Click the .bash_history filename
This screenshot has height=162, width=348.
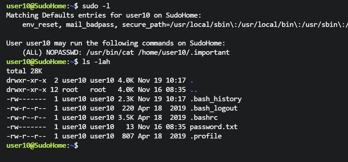[216, 99]
